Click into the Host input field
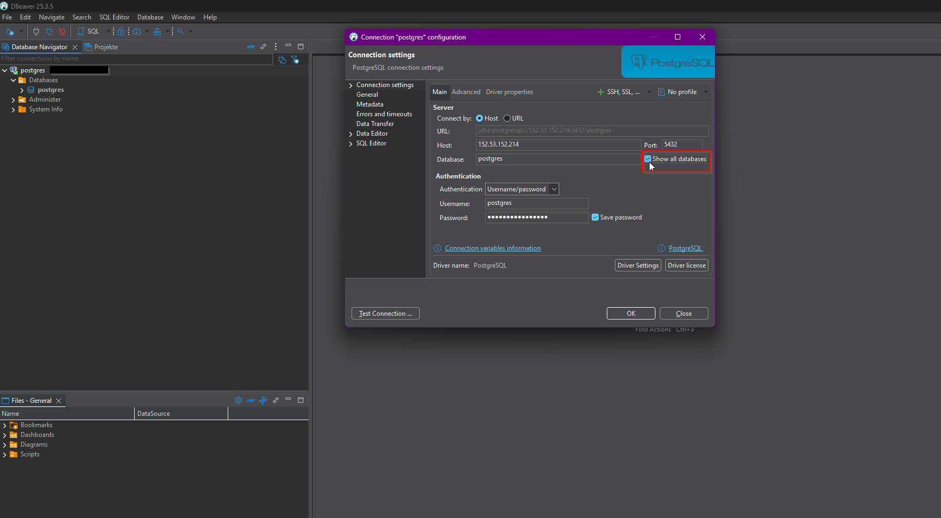Screen dimensions: 941x518 click(558, 145)
